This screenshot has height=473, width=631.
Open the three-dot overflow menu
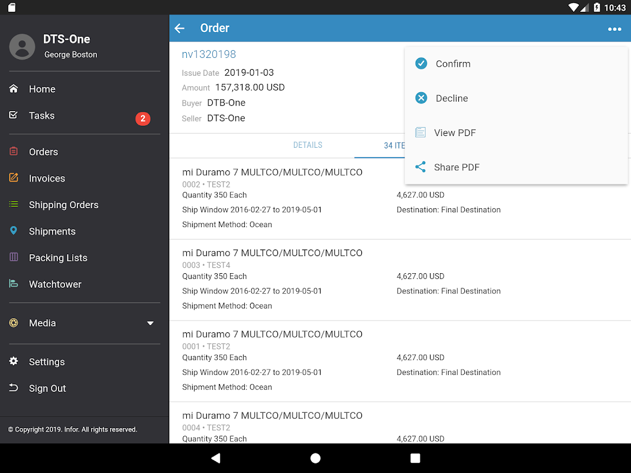tap(614, 29)
